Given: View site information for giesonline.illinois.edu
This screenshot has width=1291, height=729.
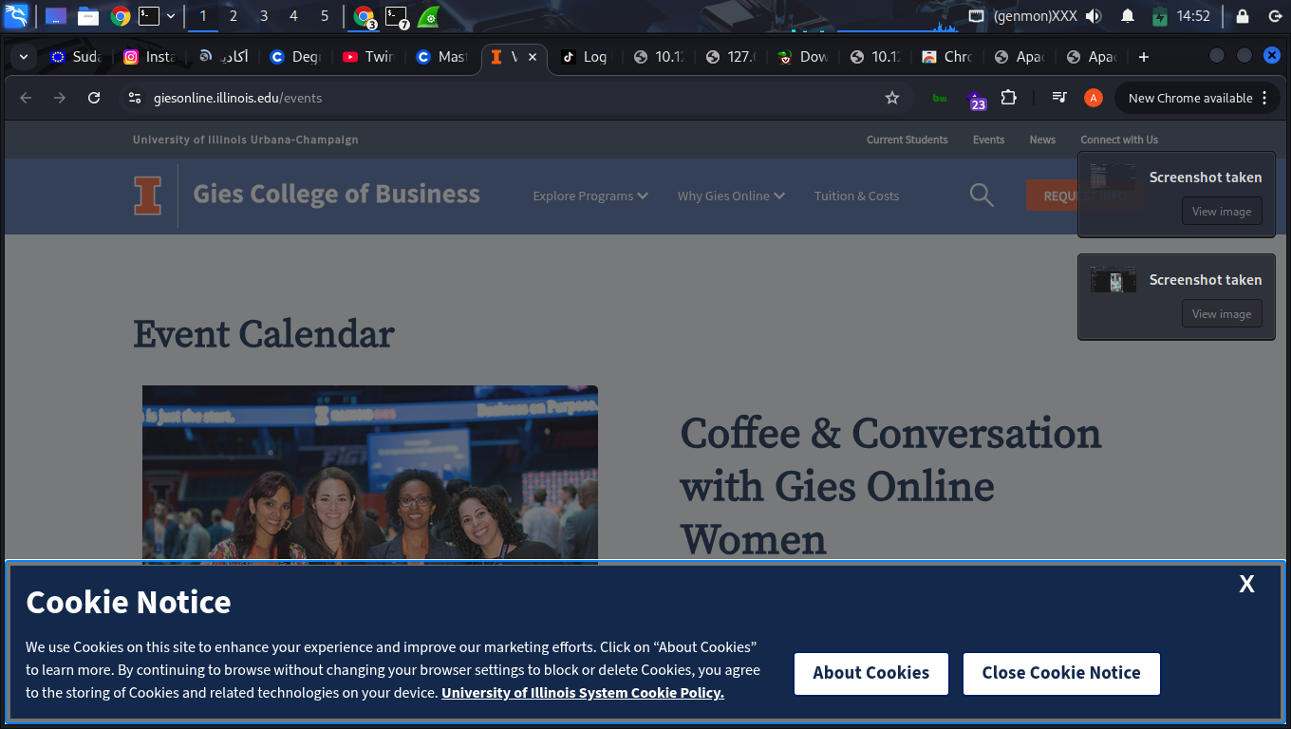Looking at the screenshot, I should (x=135, y=98).
